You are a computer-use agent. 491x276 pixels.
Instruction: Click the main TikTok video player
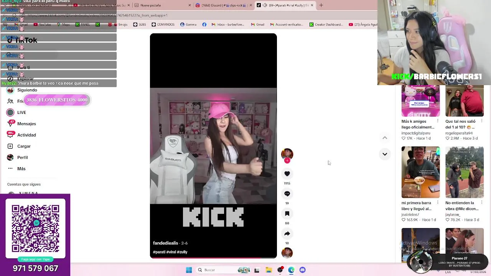coord(213,146)
